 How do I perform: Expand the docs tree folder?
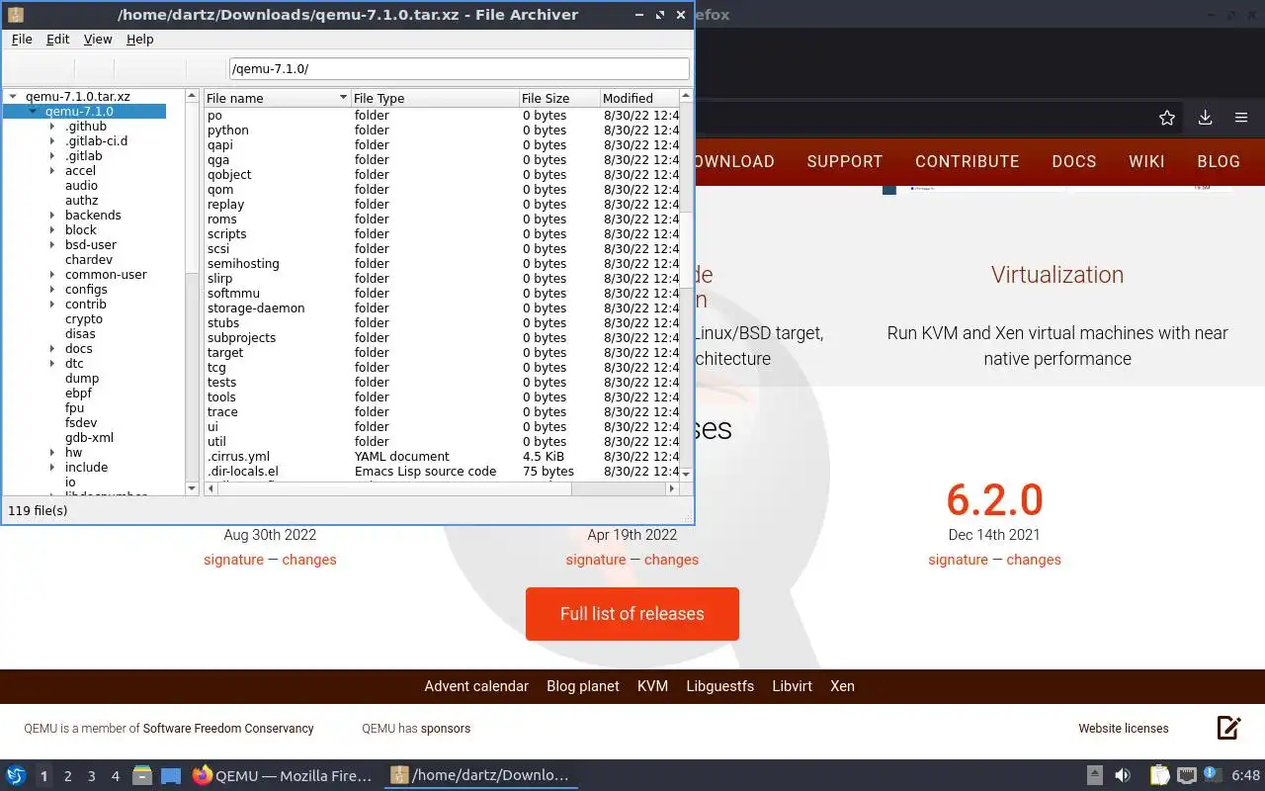point(52,349)
